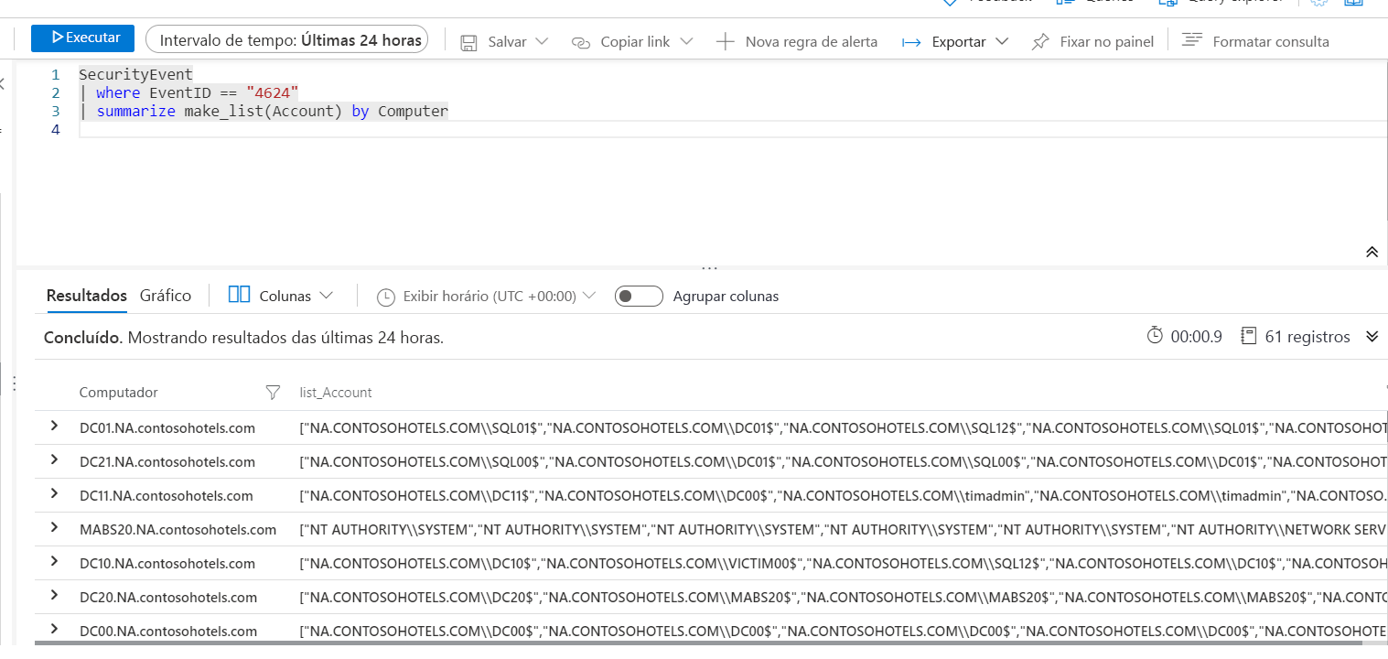Click the three-dot splitter handle above results
Screen dimensions: 1388x659
pos(709,268)
